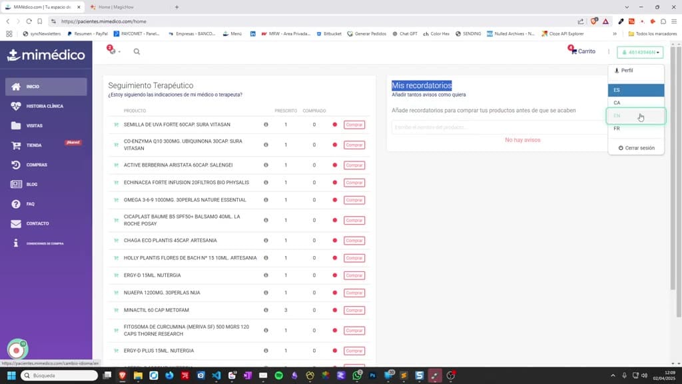Viewport: 682px width, 384px height.
Task: Click the 'Mis recordatorios' heading
Action: (x=422, y=86)
